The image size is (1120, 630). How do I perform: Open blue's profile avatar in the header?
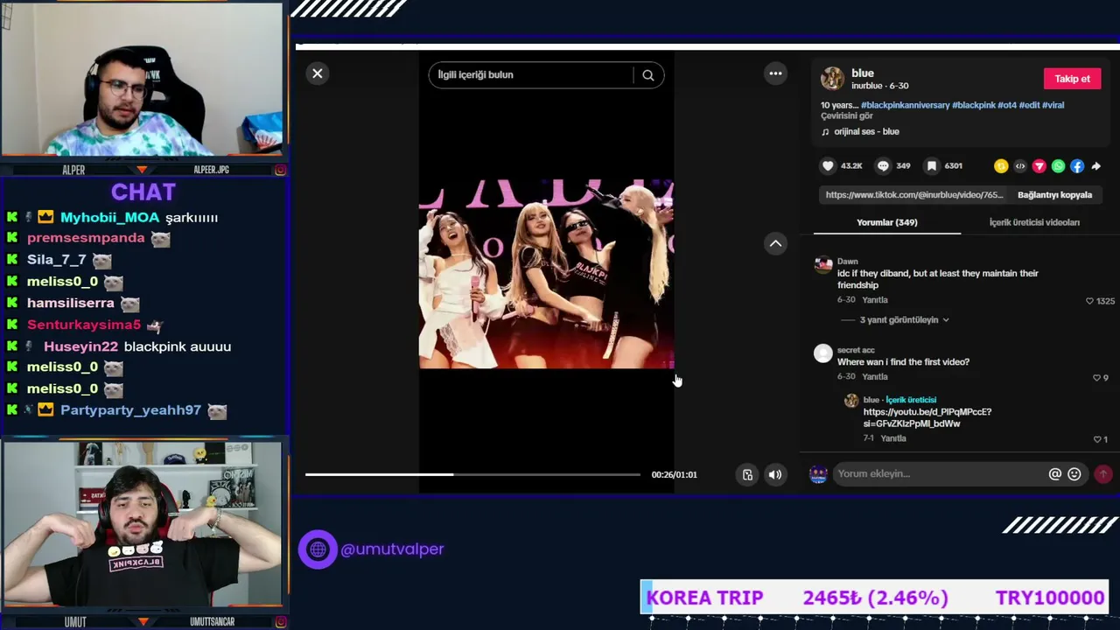pos(832,79)
